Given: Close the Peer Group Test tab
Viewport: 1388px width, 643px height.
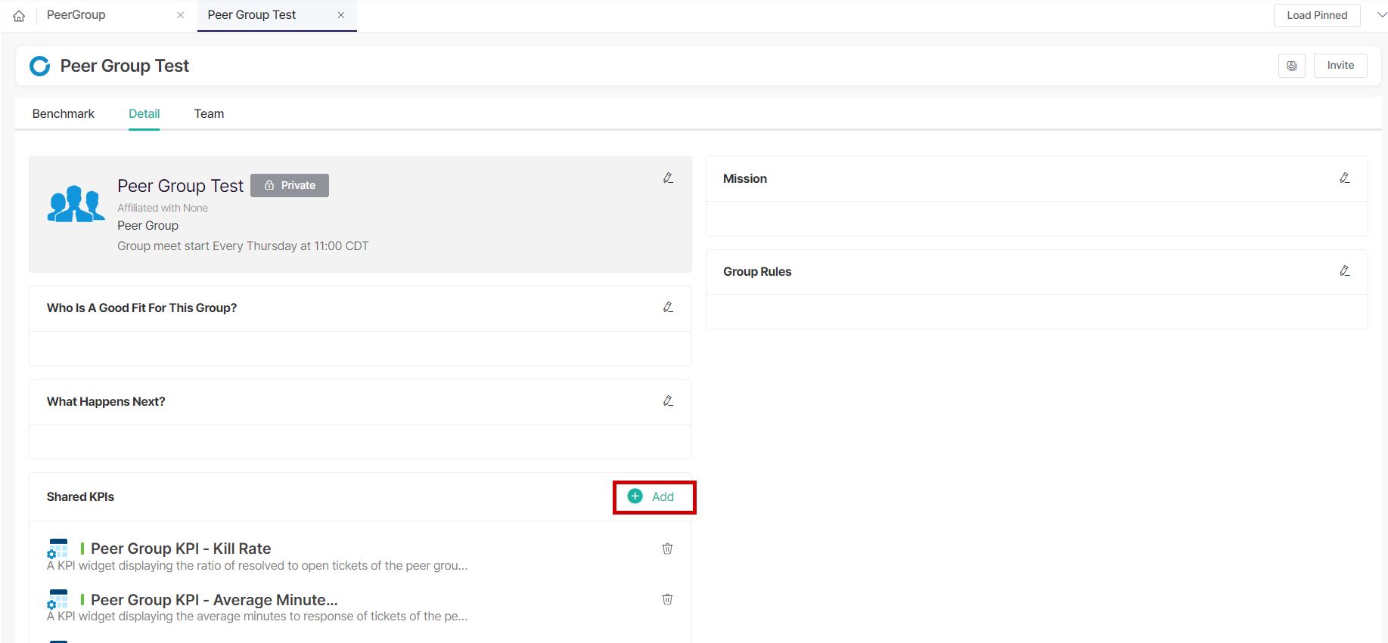Looking at the screenshot, I should tap(341, 15).
